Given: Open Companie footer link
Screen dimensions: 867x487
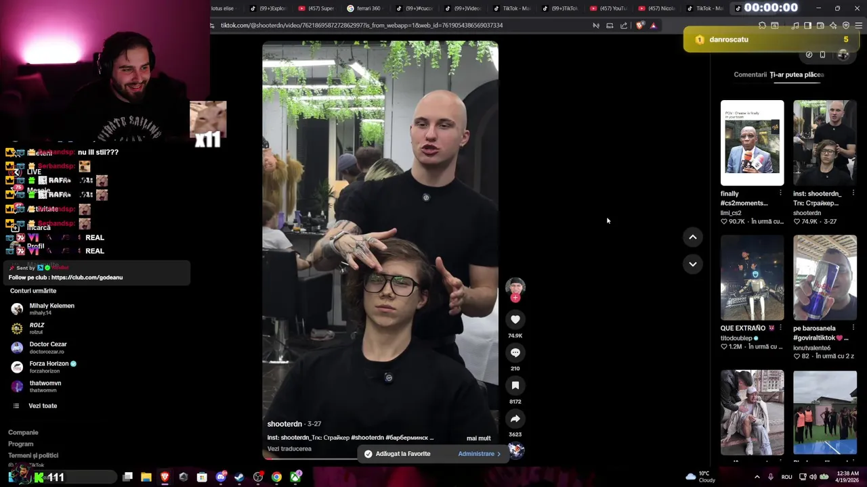Looking at the screenshot, I should point(23,432).
